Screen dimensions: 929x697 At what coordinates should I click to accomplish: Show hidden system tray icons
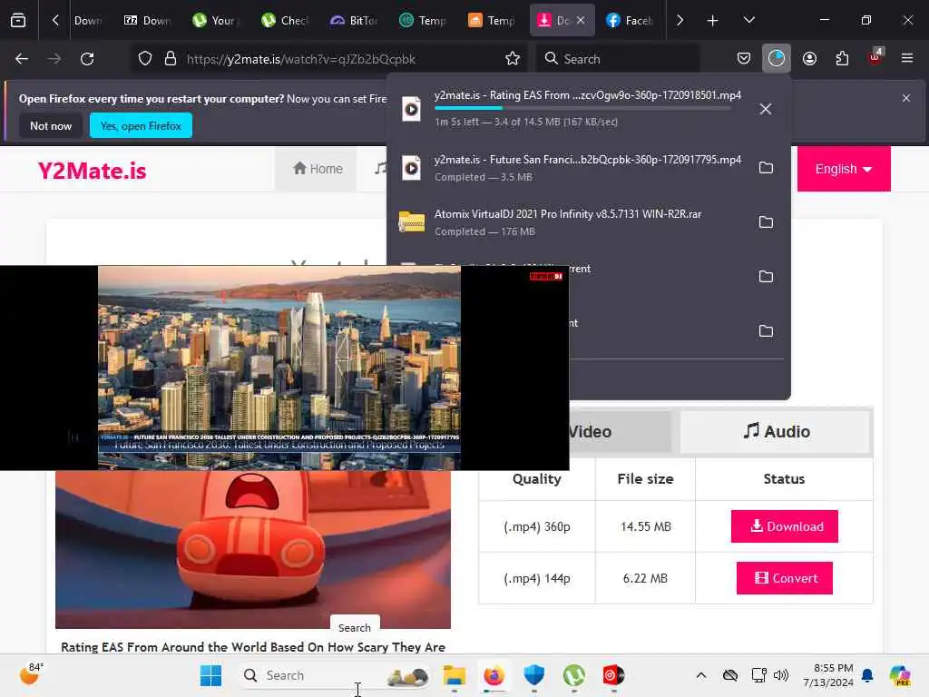click(x=701, y=675)
